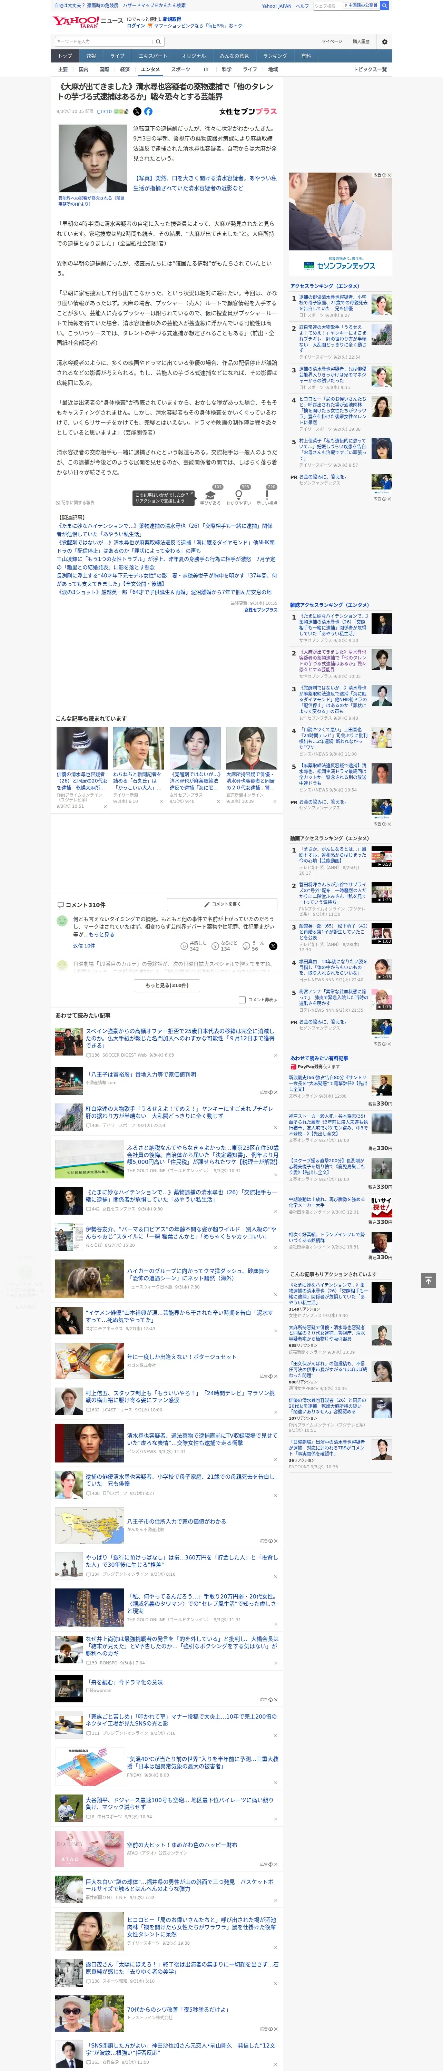The image size is (443, 2071).
Task: Click the 女性セブンプラス publisher logo
Action: click(x=248, y=112)
